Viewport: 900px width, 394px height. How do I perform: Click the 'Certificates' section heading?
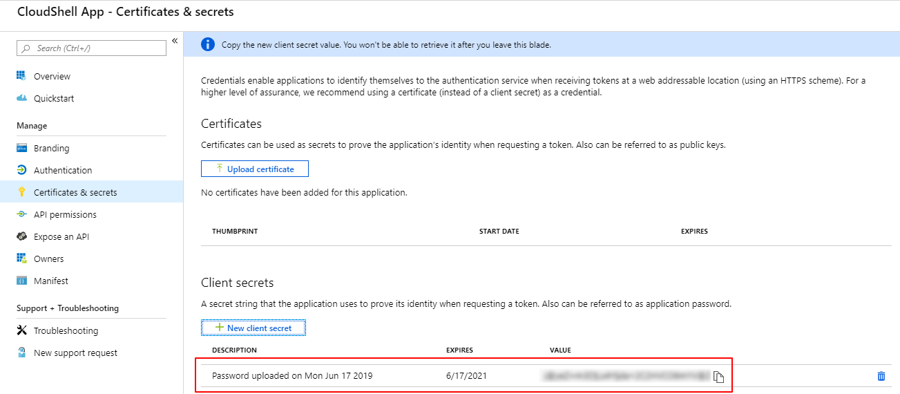231,124
